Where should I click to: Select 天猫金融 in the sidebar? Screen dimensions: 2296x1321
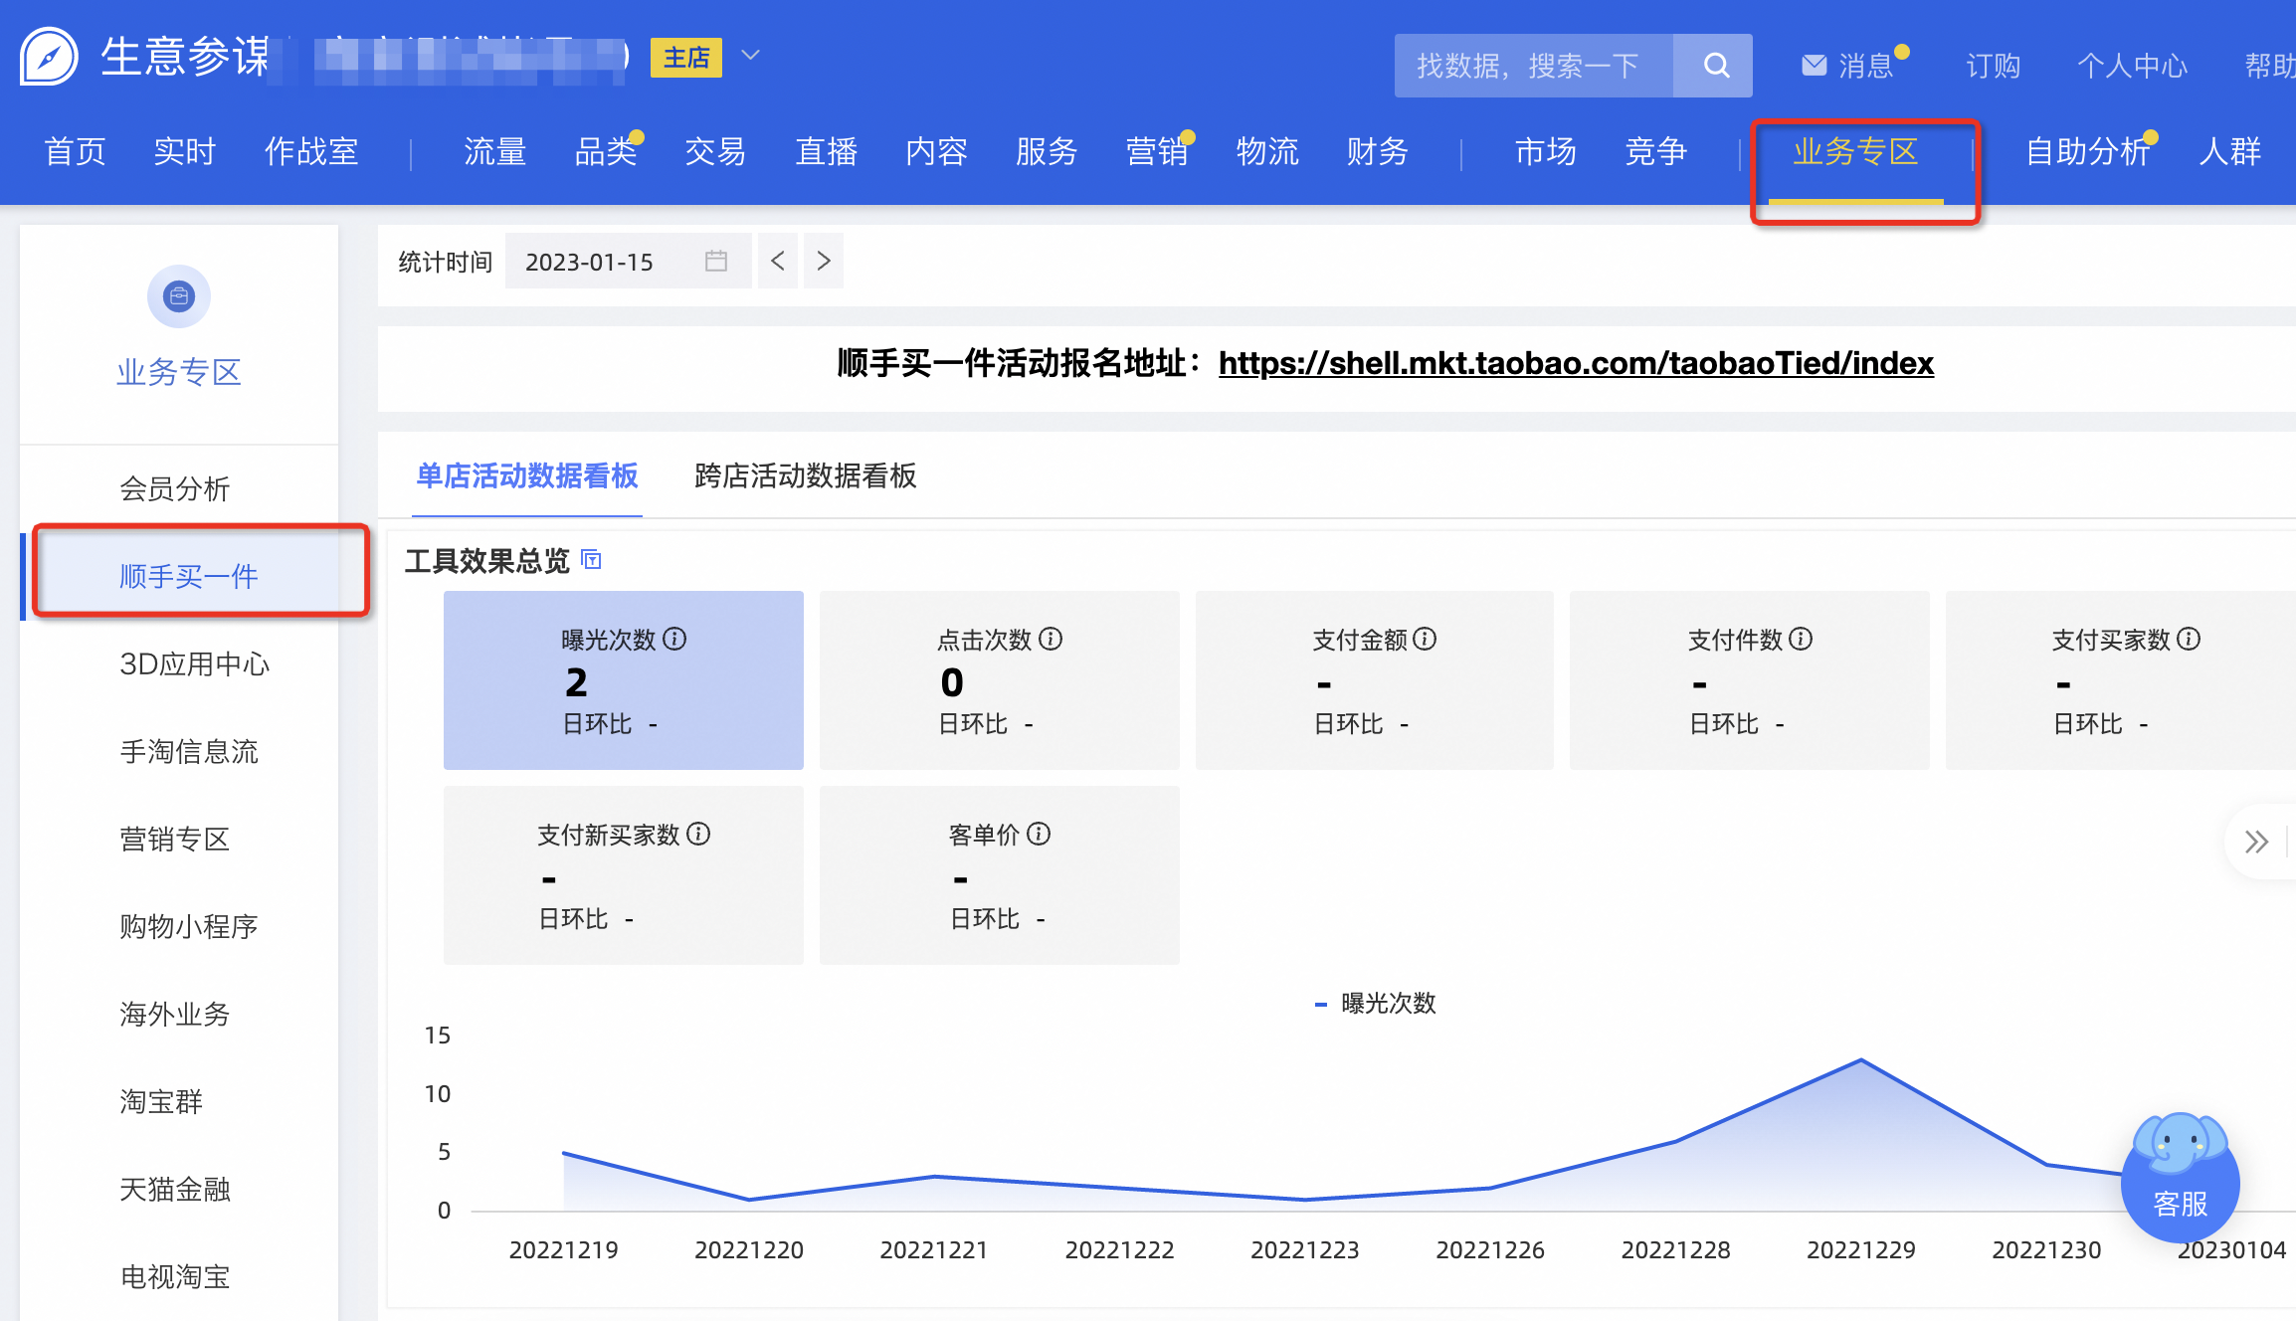coord(175,1189)
